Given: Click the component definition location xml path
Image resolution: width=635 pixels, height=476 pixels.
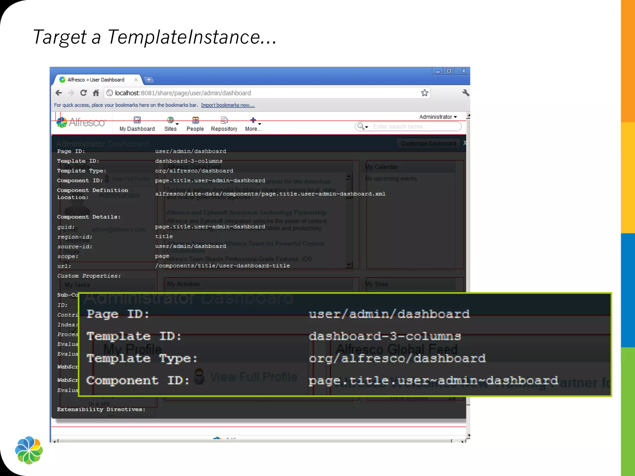Looking at the screenshot, I should point(270,194).
